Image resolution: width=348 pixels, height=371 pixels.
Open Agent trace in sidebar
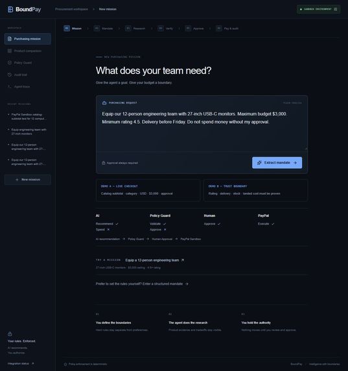pyautogui.click(x=27, y=87)
